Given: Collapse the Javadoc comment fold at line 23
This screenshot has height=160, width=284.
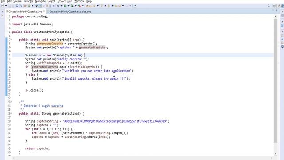Looking at the screenshot, I should [x=11, y=102].
